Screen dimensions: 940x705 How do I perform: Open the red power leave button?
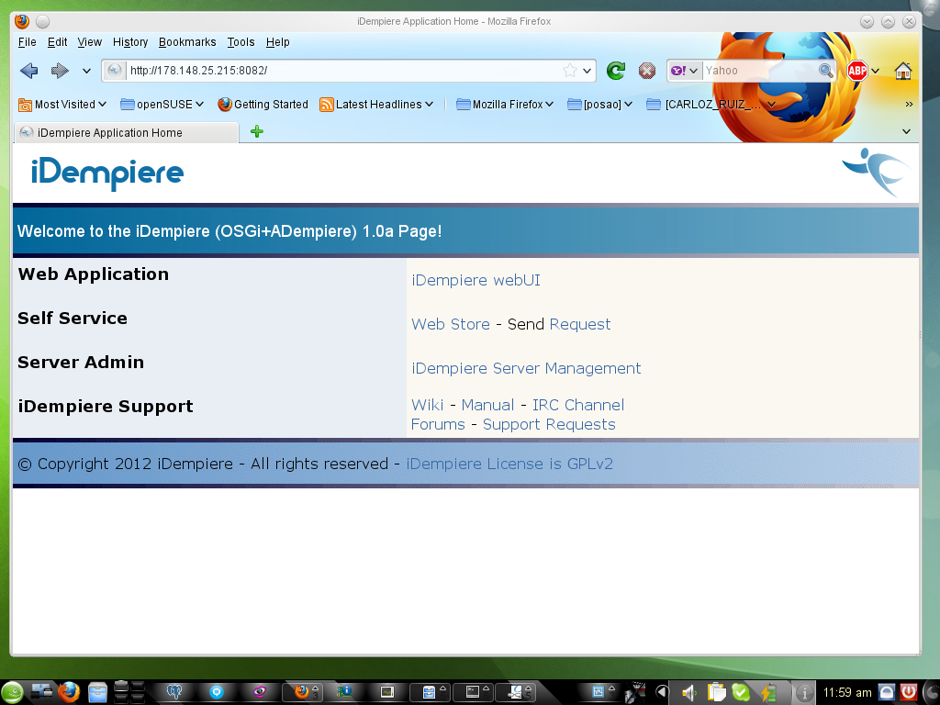(908, 692)
